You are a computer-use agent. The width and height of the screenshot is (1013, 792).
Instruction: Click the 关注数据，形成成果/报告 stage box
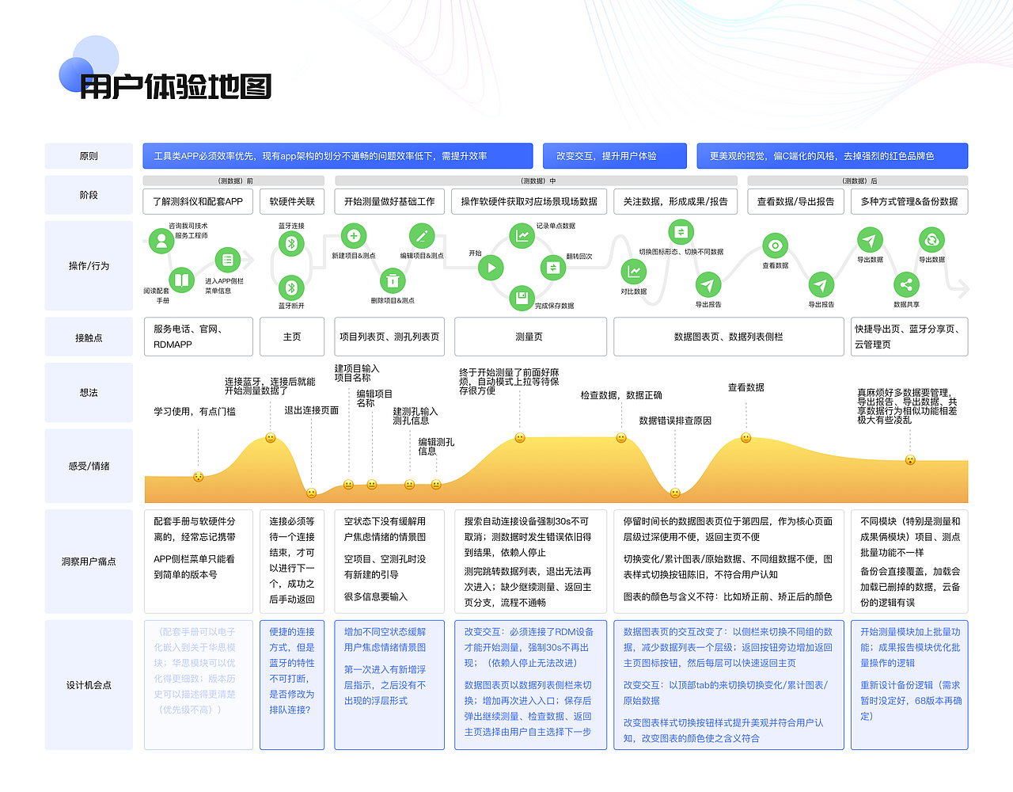676,201
